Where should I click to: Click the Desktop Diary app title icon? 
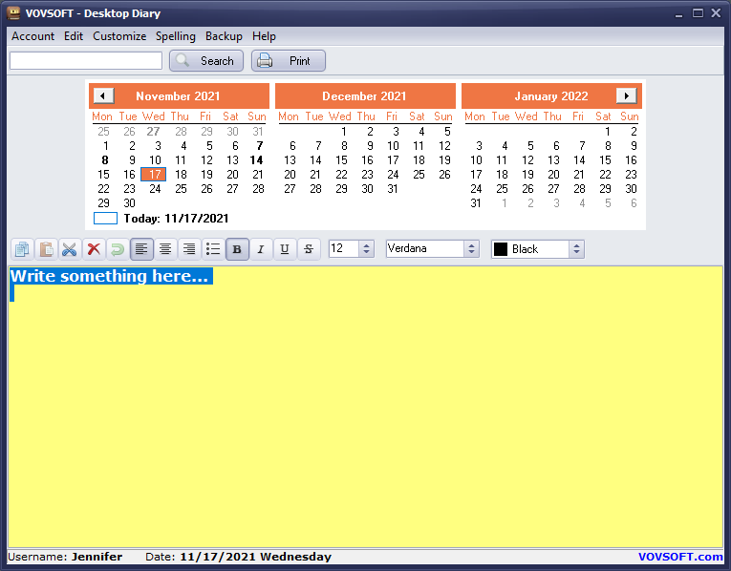[13, 13]
